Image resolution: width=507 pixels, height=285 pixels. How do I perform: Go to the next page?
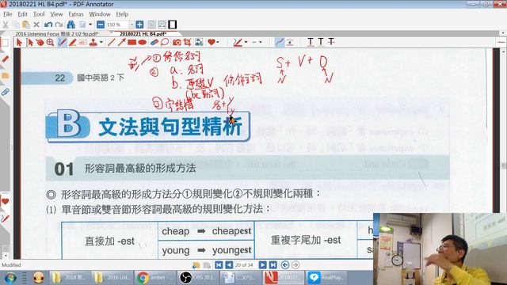pyautogui.click(x=262, y=265)
